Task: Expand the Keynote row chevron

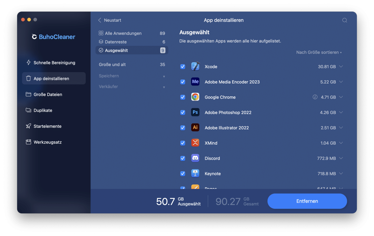Action: [341, 173]
